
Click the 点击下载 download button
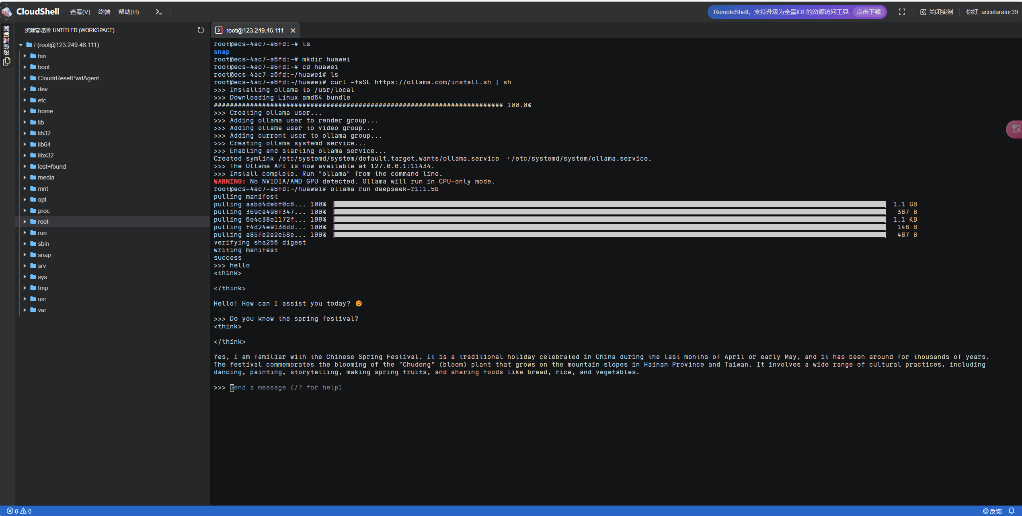click(x=868, y=12)
